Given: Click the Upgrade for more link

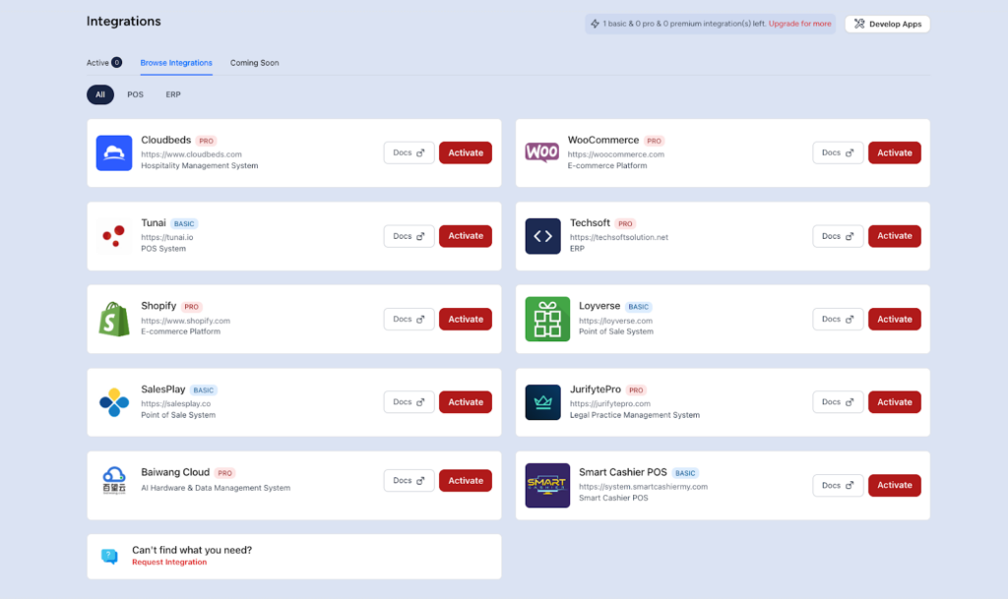Looking at the screenshot, I should coord(799,24).
